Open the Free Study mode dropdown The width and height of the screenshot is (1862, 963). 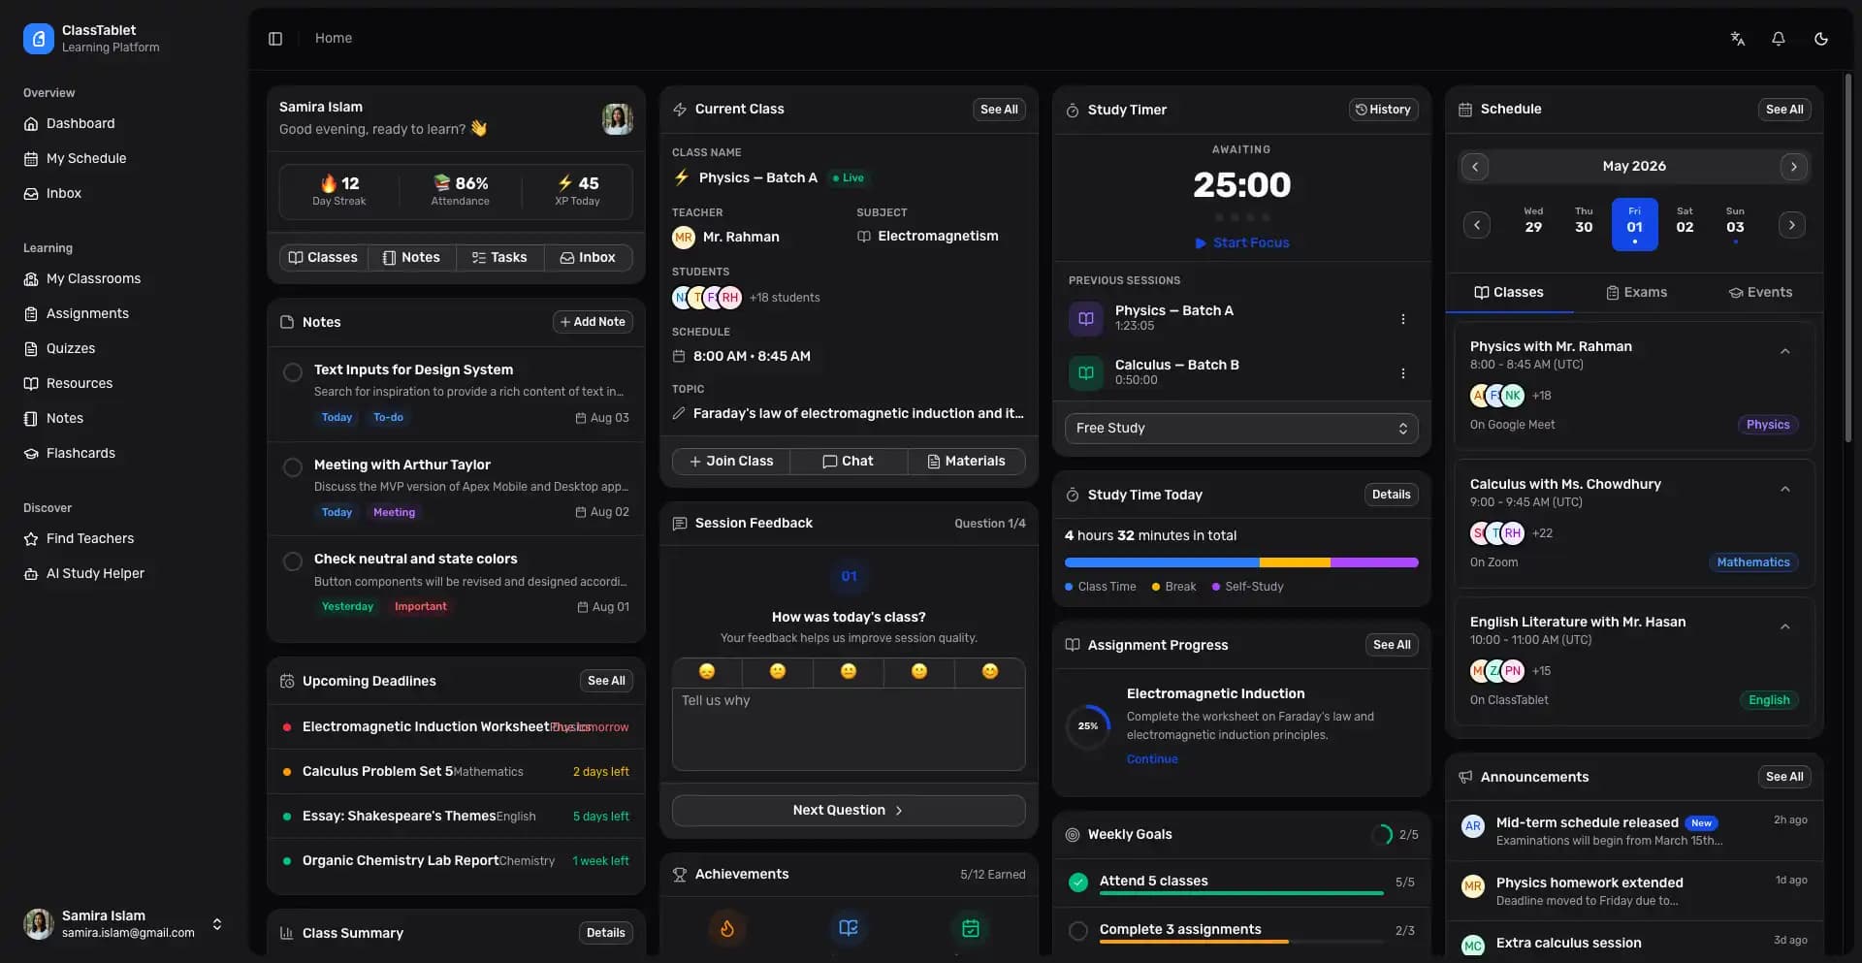point(1240,428)
